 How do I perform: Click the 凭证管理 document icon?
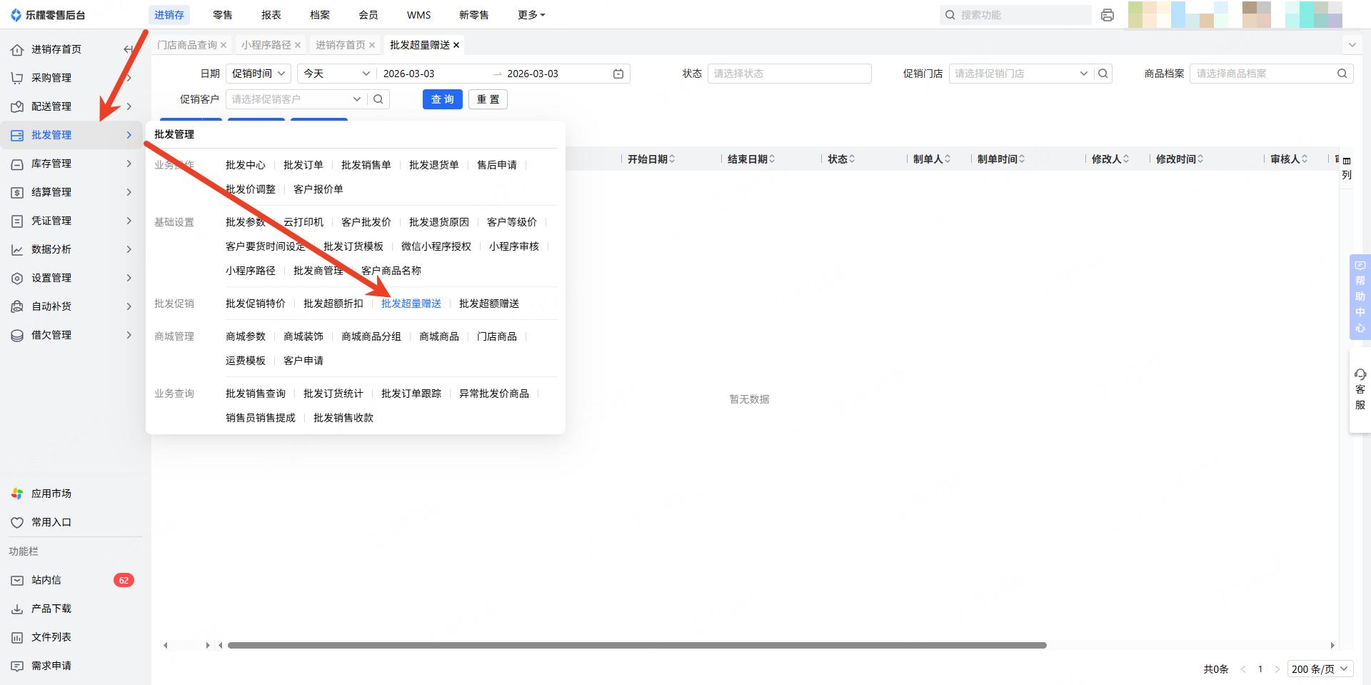[17, 221]
